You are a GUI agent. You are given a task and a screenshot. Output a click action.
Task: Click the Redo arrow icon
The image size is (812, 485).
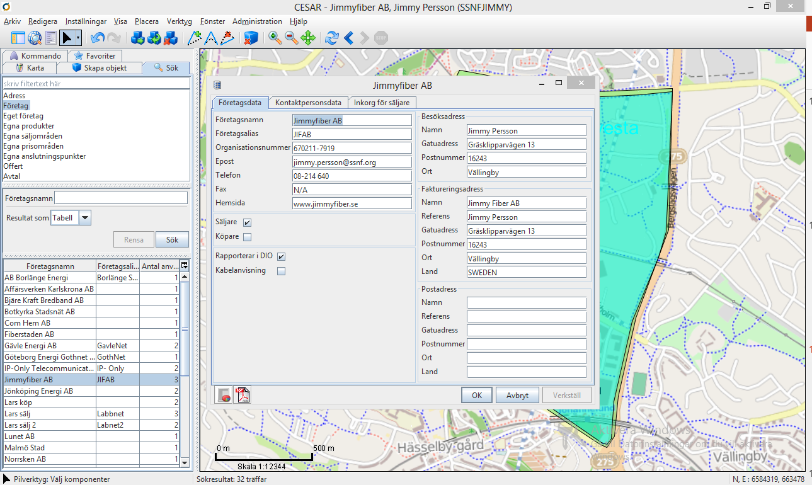[x=113, y=38]
